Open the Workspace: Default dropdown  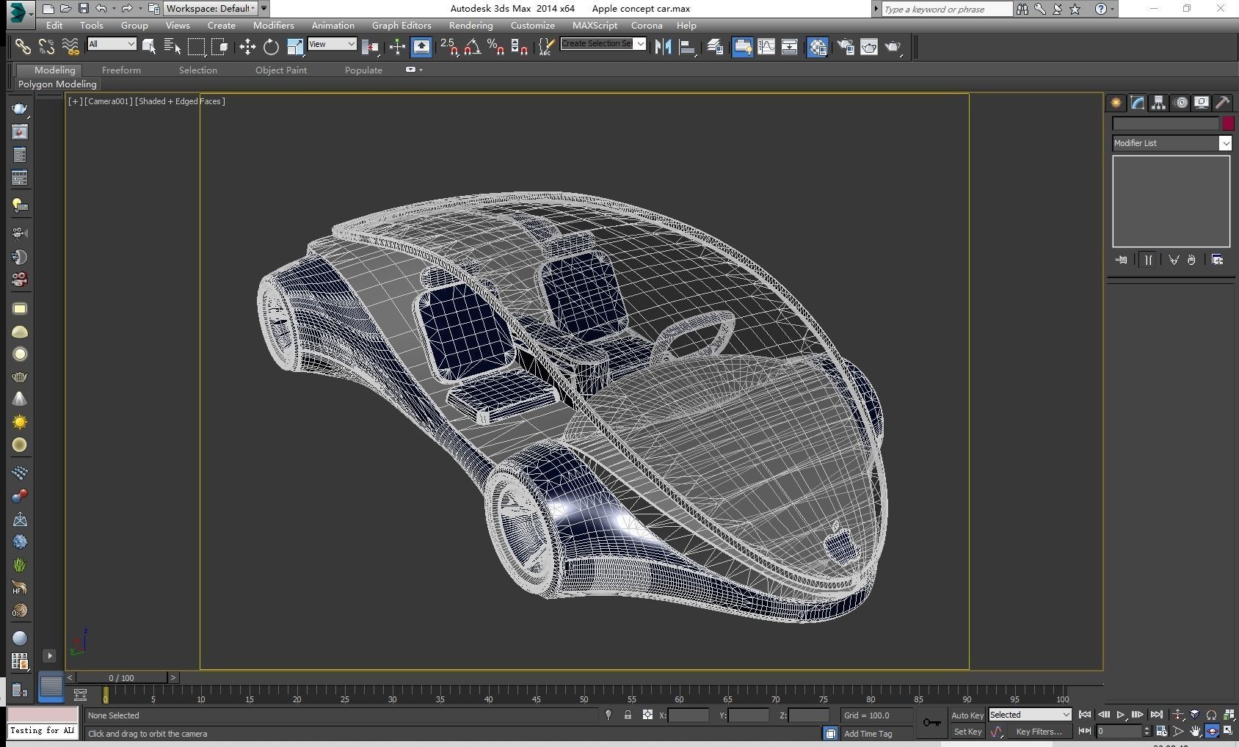(210, 9)
